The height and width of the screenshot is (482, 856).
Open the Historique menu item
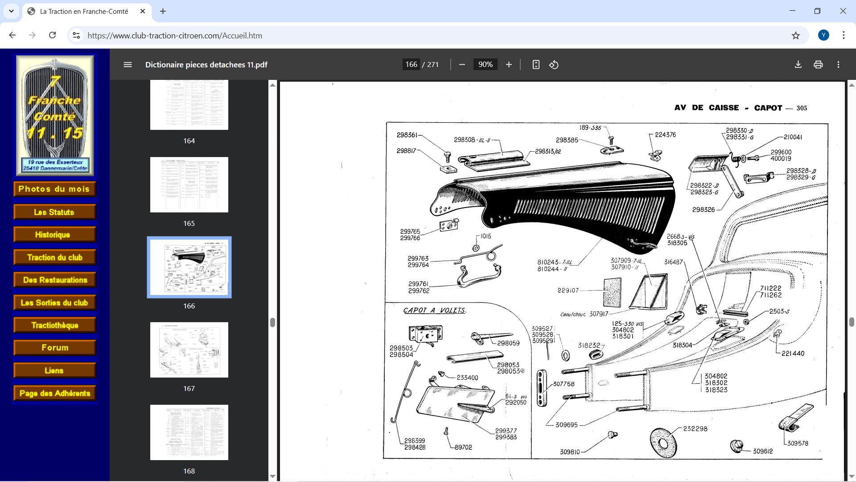54,235
